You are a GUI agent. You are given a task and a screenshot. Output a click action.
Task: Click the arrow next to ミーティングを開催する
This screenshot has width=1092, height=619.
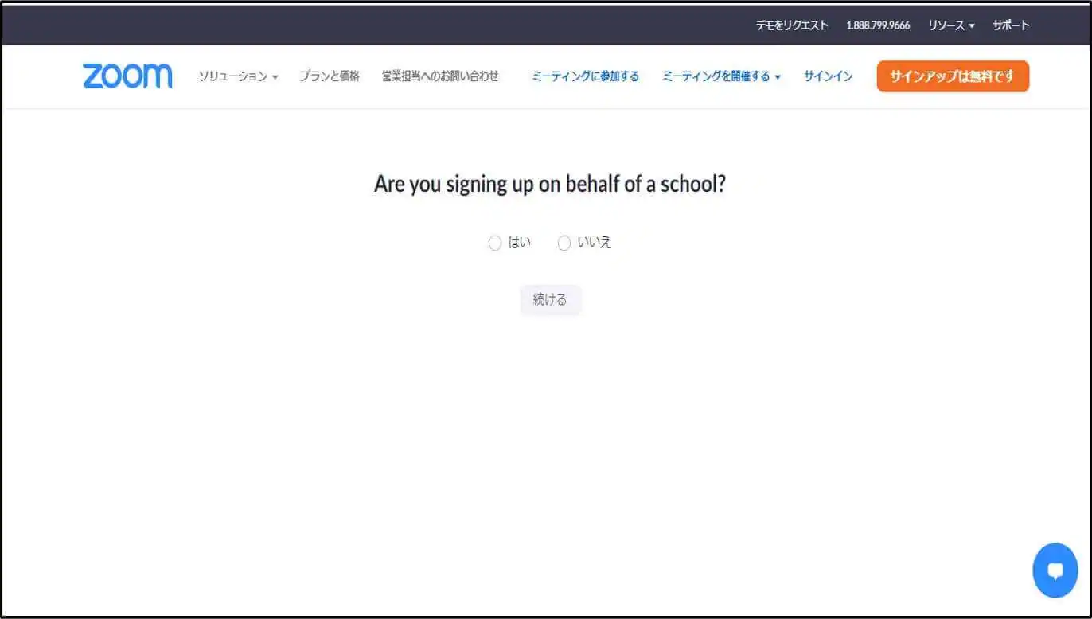pyautogui.click(x=778, y=77)
